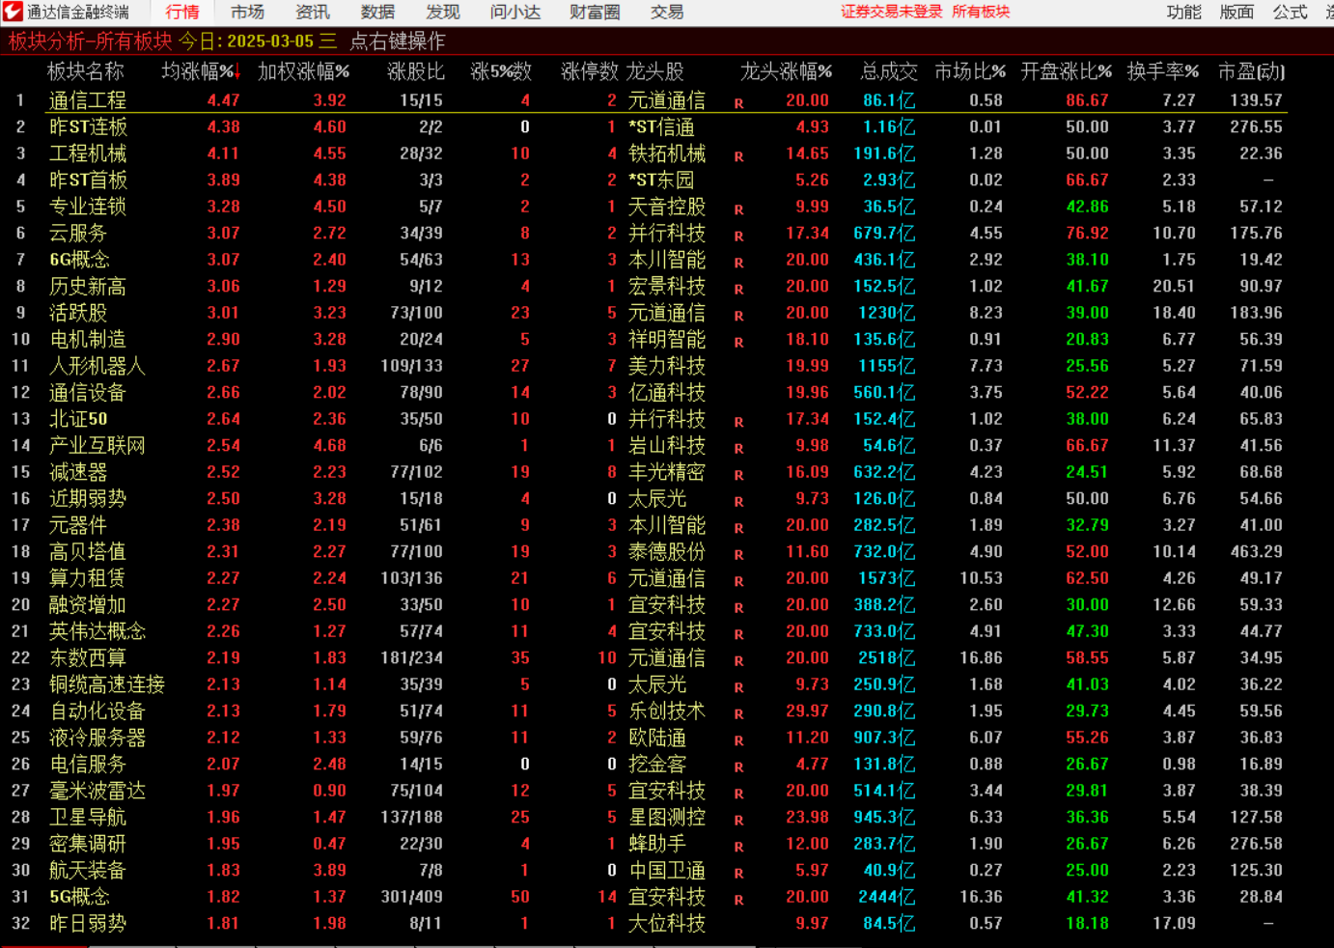This screenshot has height=948, width=1334.
Task: Click leading stock 大位科技
Action: [x=667, y=923]
